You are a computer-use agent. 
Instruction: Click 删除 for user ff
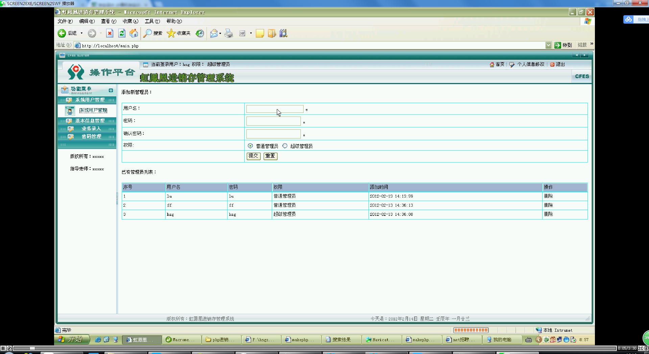[548, 205]
